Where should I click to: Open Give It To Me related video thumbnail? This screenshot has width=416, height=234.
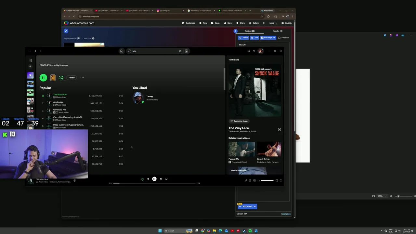pos(269,149)
